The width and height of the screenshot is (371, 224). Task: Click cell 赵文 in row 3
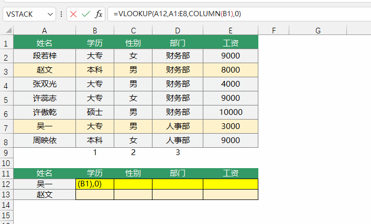tap(45, 70)
